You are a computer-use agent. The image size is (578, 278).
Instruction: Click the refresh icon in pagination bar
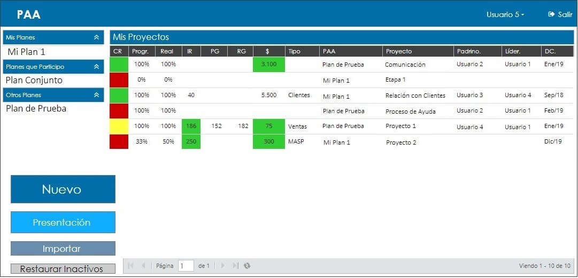coord(247,266)
